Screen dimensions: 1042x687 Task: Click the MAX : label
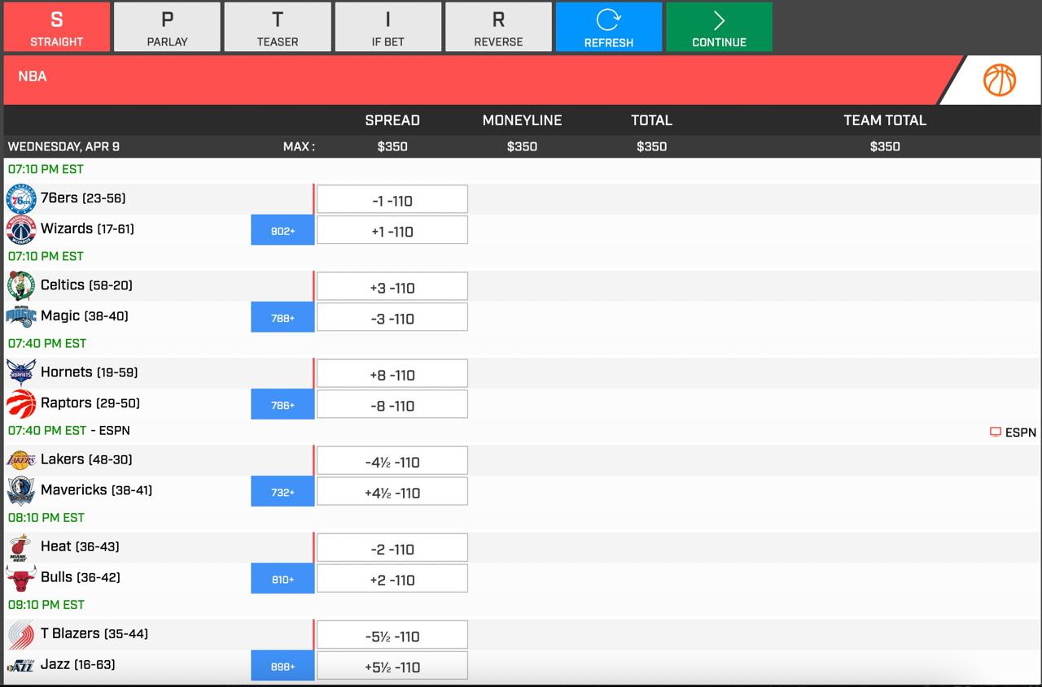pos(299,146)
